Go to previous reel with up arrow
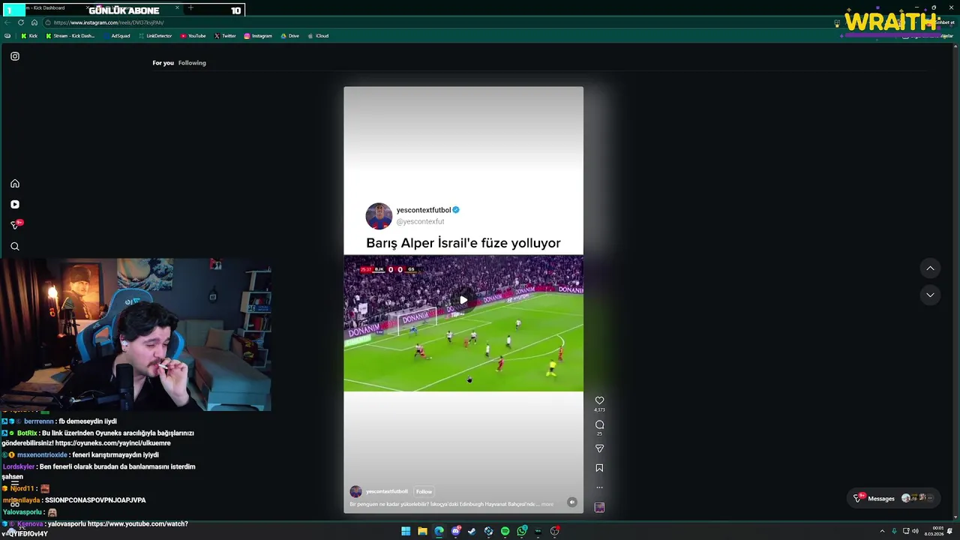The image size is (960, 540). pyautogui.click(x=930, y=268)
